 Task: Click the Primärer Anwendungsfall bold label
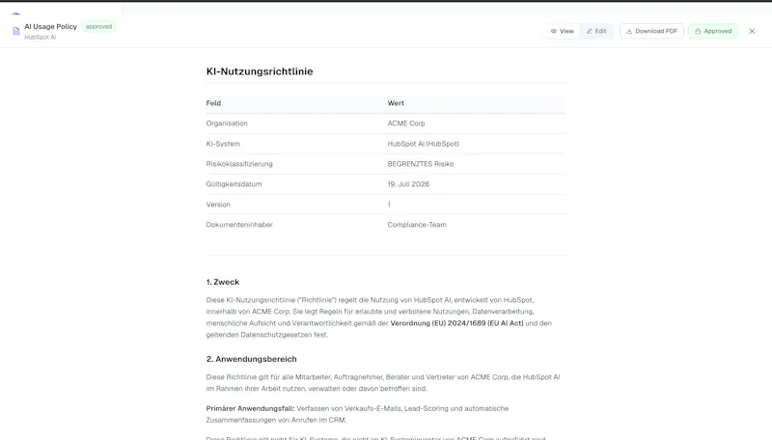tap(250, 408)
